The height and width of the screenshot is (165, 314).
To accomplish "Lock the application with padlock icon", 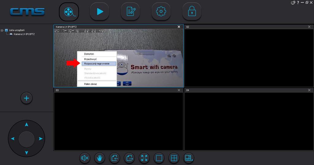I will [192, 12].
